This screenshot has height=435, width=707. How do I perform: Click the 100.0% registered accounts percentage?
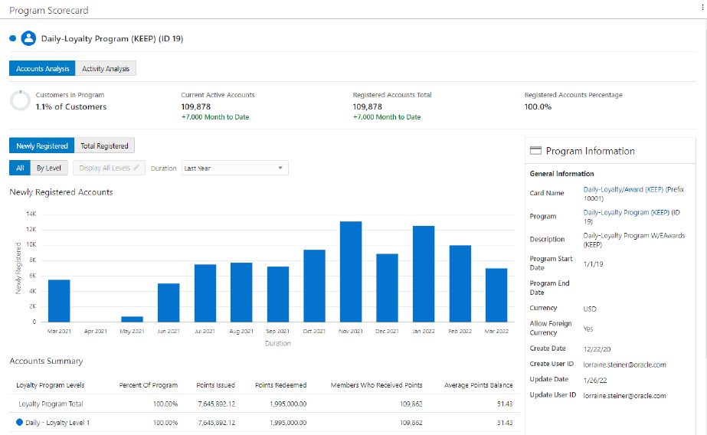[538, 106]
